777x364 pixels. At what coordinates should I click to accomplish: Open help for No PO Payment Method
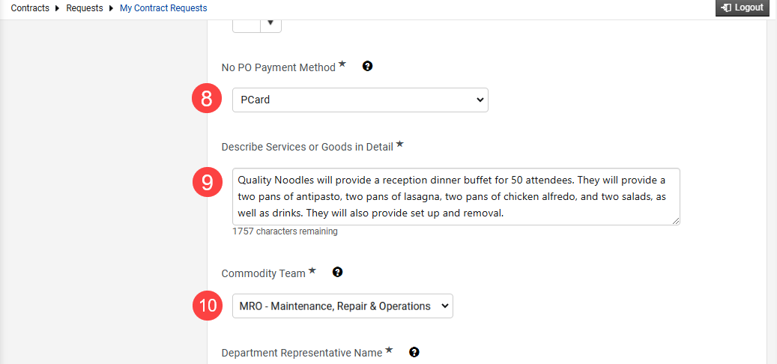pos(367,66)
